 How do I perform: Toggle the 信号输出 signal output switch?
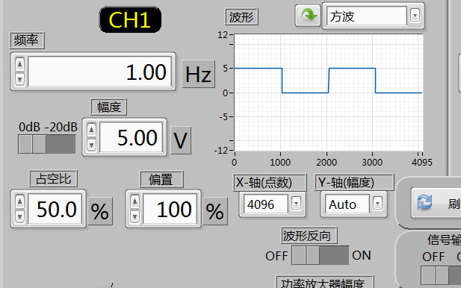441,275
